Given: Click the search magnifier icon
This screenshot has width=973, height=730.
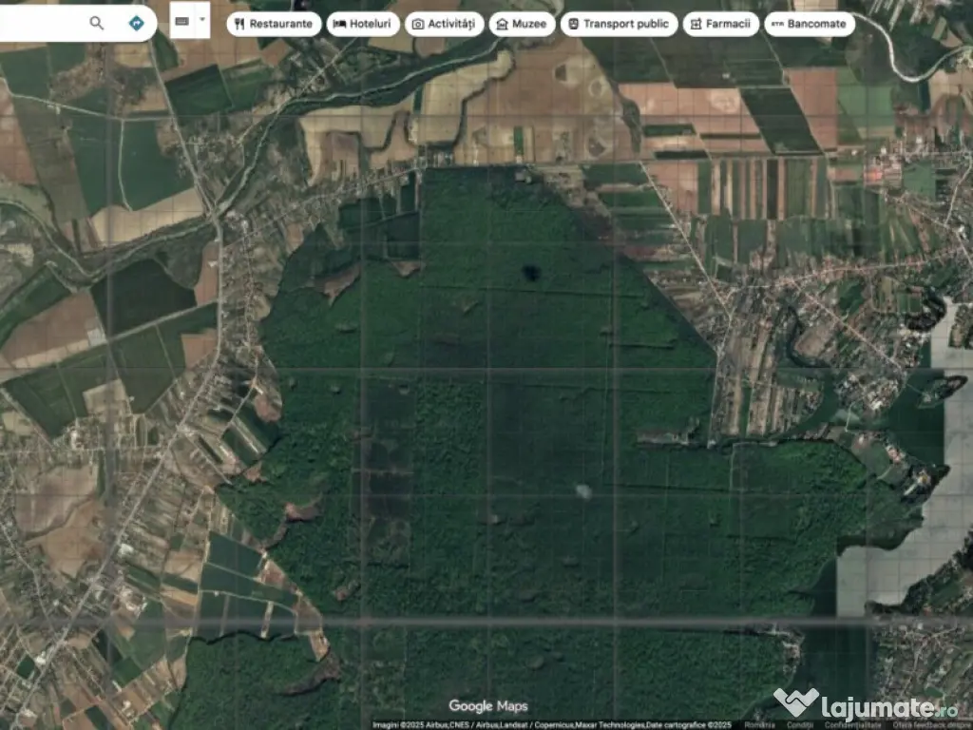Looking at the screenshot, I should (x=96, y=23).
